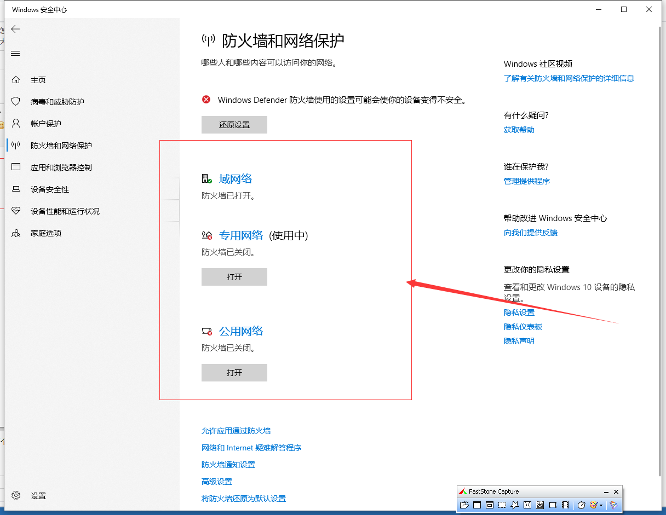Start FastStone screen recorder
This screenshot has height=515, width=666.
pos(565,505)
